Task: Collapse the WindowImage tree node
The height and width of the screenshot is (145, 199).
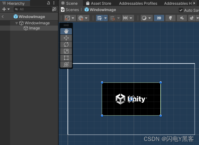Action: tap(16, 23)
